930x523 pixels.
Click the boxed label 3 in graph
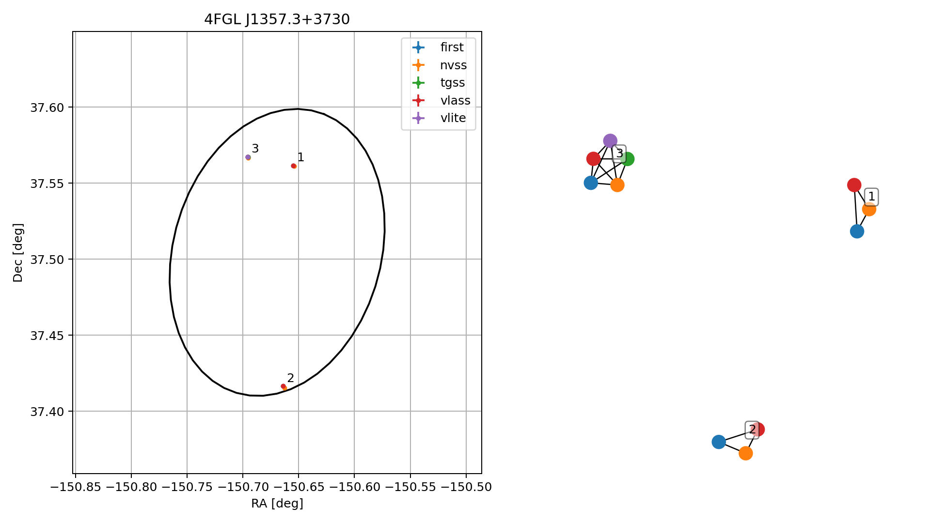[x=619, y=154]
